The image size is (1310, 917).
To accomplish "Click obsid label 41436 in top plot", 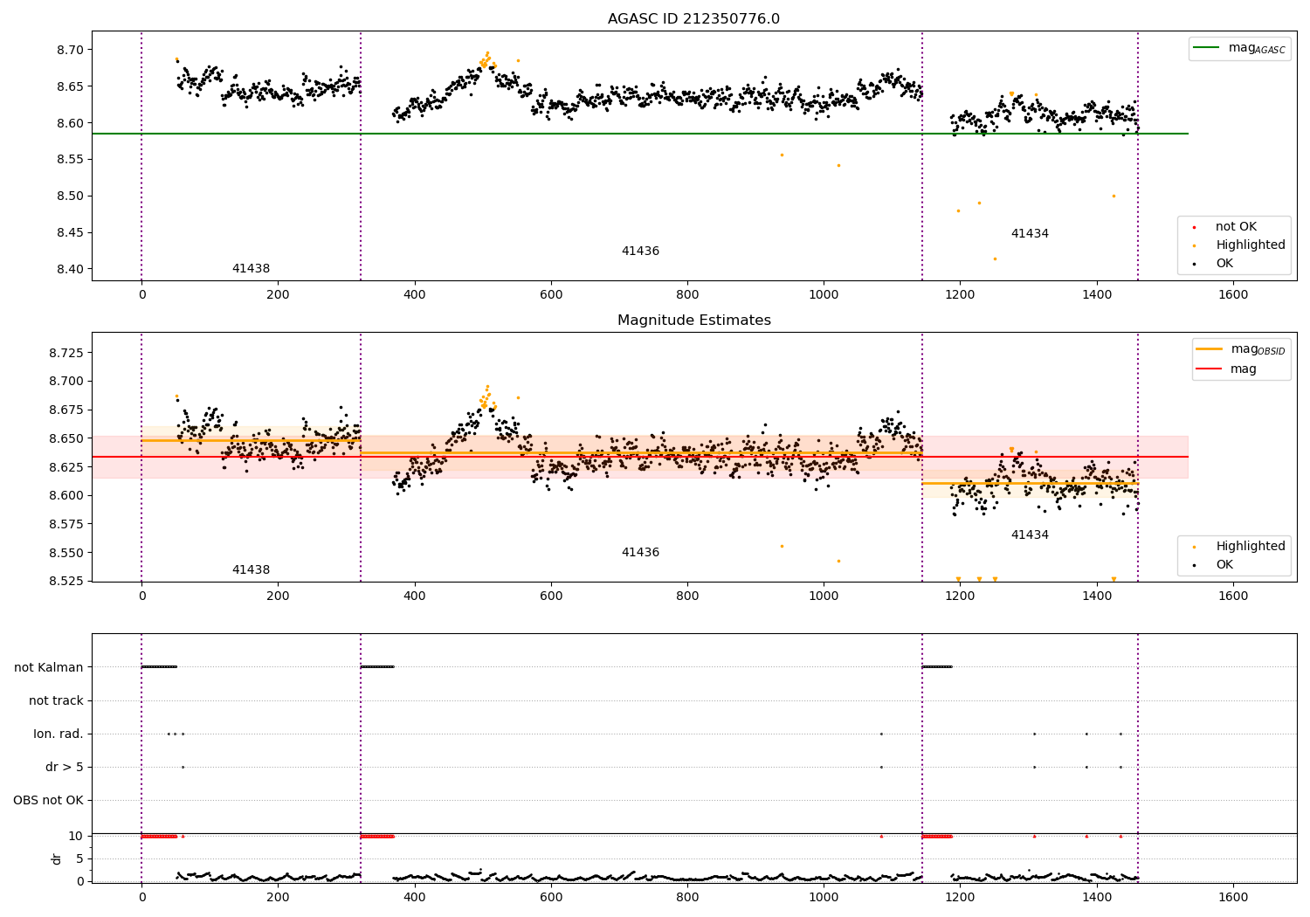I will pyautogui.click(x=640, y=252).
